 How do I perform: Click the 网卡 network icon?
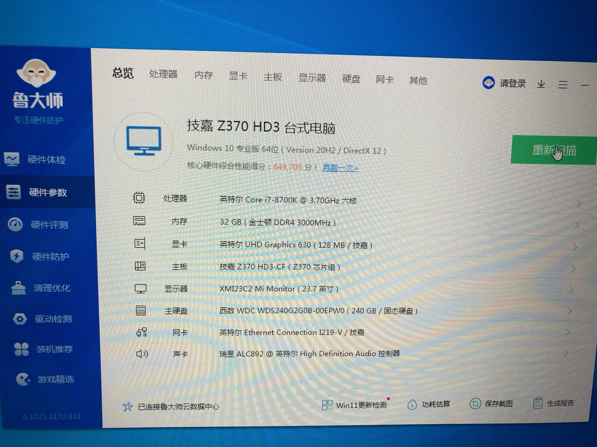pos(142,332)
